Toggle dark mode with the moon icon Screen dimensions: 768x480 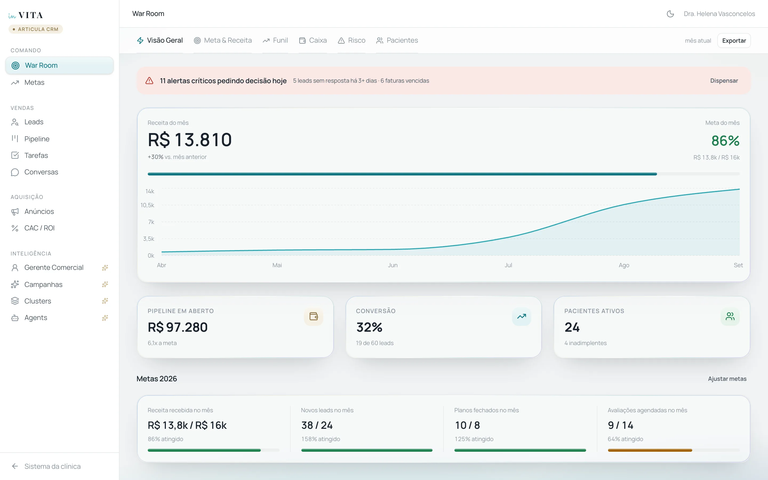click(x=670, y=14)
